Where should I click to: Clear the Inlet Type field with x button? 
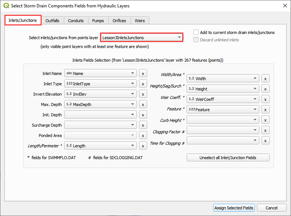(x=143, y=84)
